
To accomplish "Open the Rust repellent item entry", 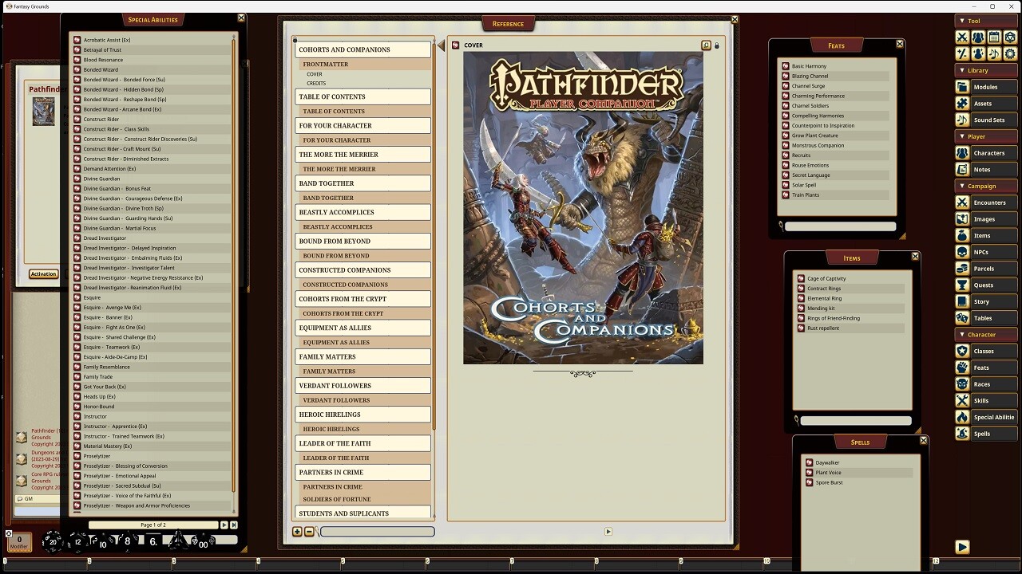I will pos(822,328).
